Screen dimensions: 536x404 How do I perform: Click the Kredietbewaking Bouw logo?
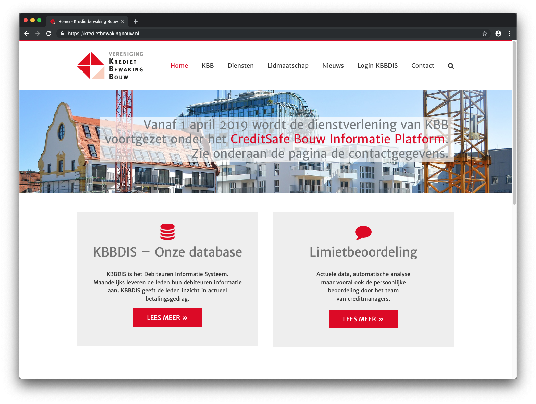[110, 66]
